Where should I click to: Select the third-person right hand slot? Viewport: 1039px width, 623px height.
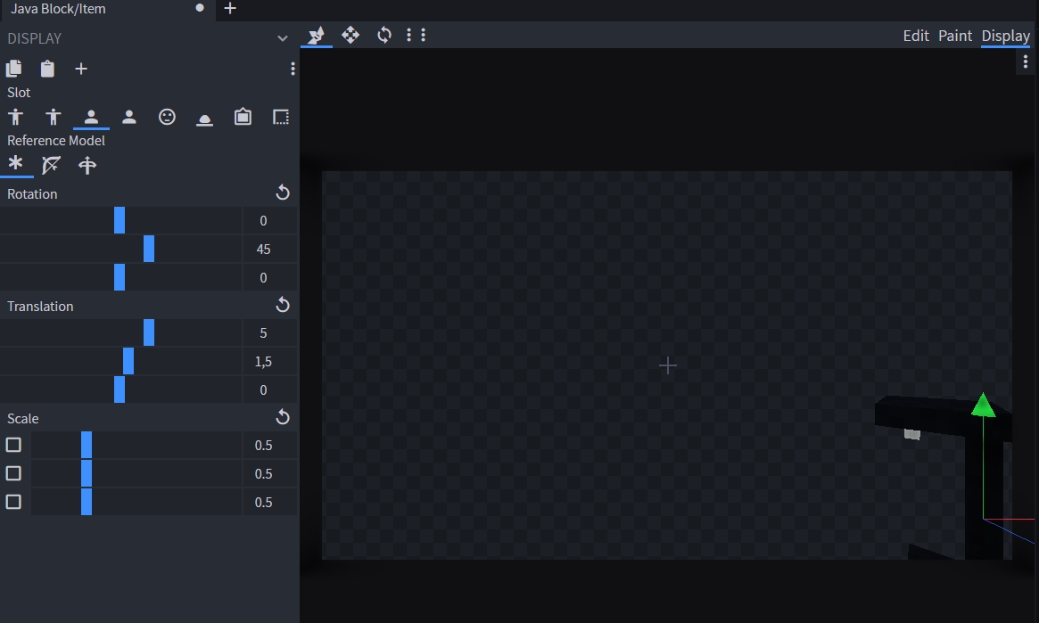click(15, 117)
